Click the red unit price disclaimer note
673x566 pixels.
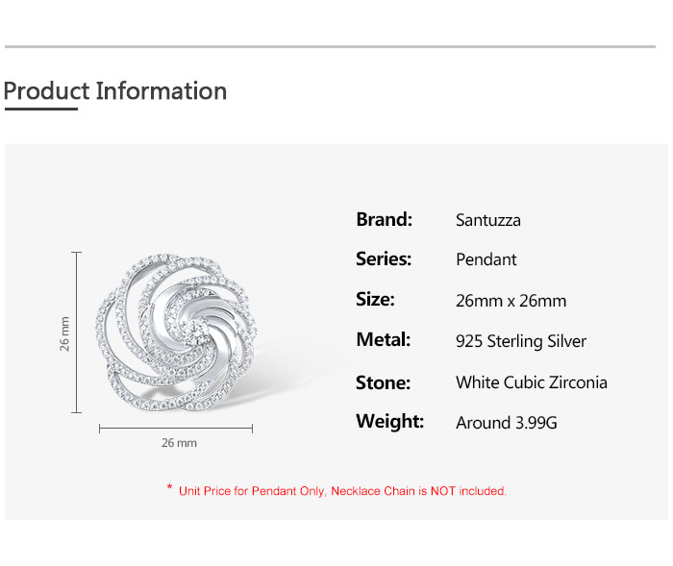tap(342, 491)
